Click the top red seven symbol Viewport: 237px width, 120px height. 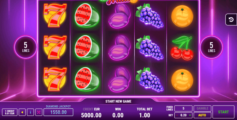point(55,15)
